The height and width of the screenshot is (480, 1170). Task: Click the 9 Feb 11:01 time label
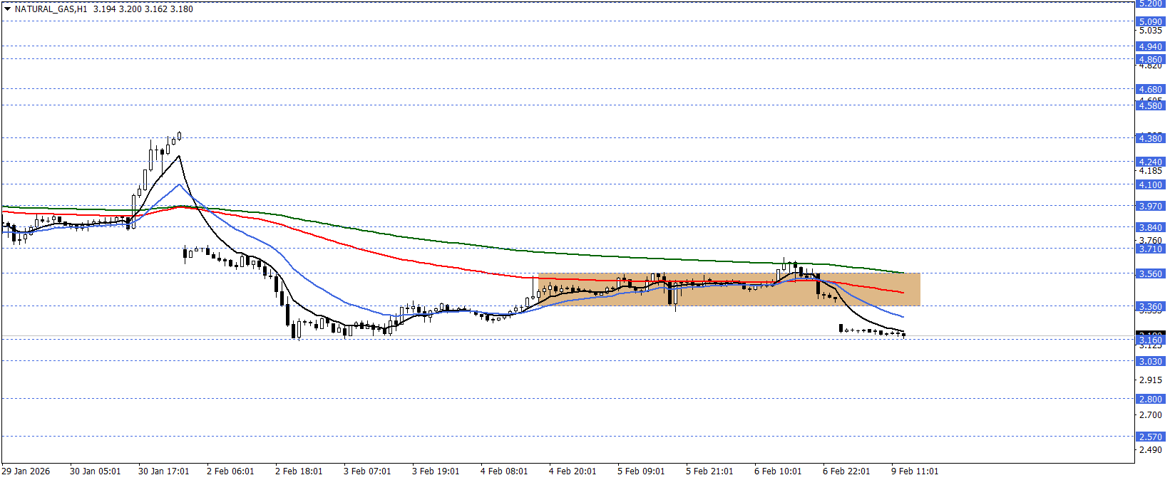915,471
